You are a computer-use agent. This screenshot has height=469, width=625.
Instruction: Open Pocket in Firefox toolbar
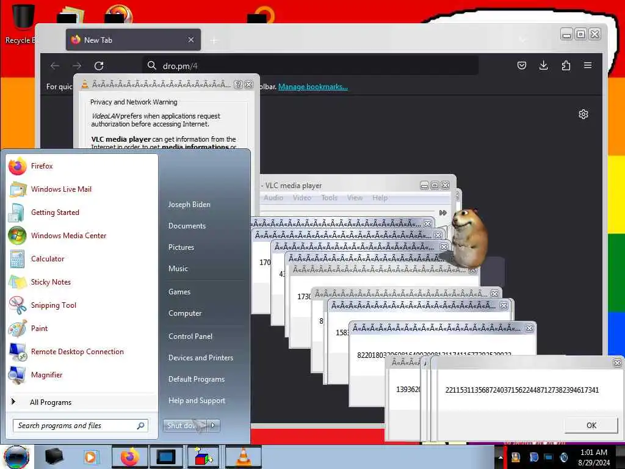pyautogui.click(x=521, y=65)
